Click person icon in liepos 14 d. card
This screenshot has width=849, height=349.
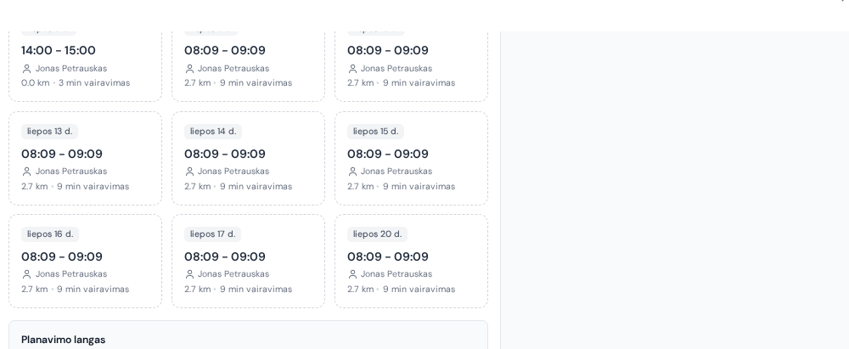click(189, 172)
